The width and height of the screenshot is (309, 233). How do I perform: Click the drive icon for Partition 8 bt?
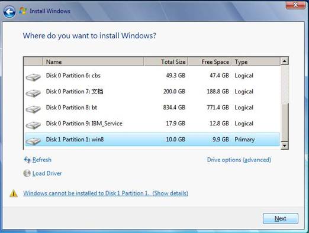33,109
